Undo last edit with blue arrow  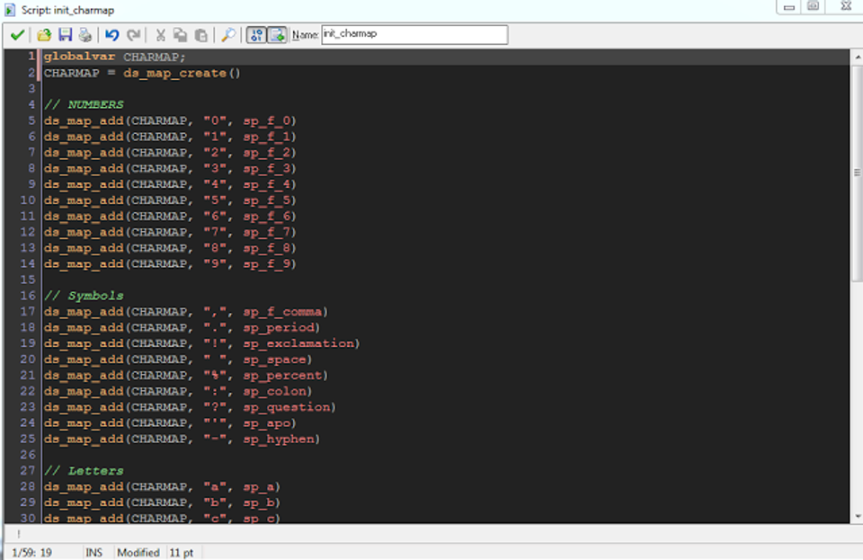pyautogui.click(x=111, y=35)
